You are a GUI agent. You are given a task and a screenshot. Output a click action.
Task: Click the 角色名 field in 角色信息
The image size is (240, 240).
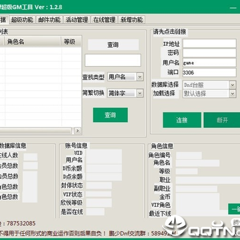click(197, 163)
